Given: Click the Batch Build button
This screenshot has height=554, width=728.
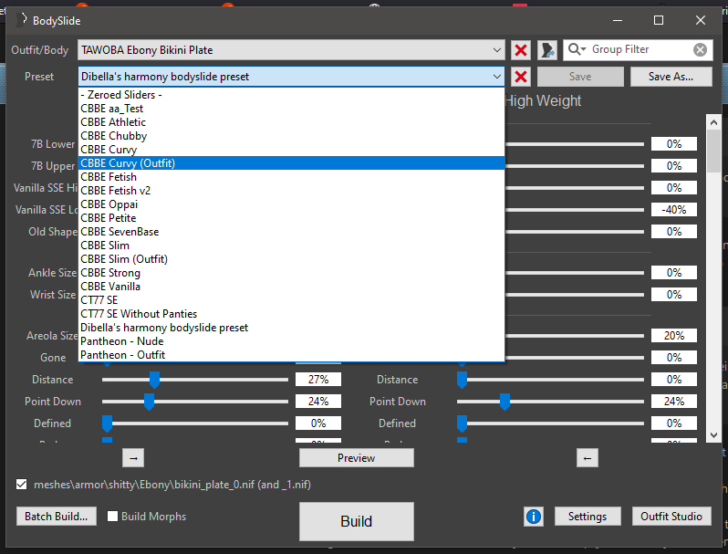Looking at the screenshot, I should (x=56, y=517).
